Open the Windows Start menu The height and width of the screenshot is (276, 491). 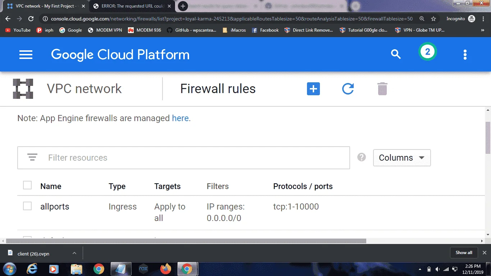pyautogui.click(x=9, y=269)
